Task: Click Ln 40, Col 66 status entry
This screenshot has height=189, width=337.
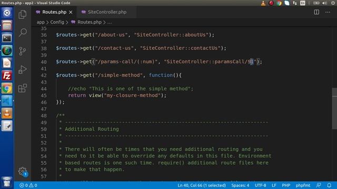Action: (202, 185)
